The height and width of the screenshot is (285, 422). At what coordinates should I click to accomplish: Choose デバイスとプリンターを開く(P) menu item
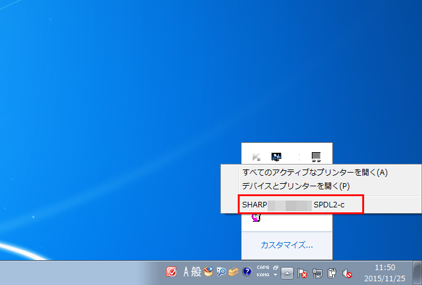pos(296,186)
